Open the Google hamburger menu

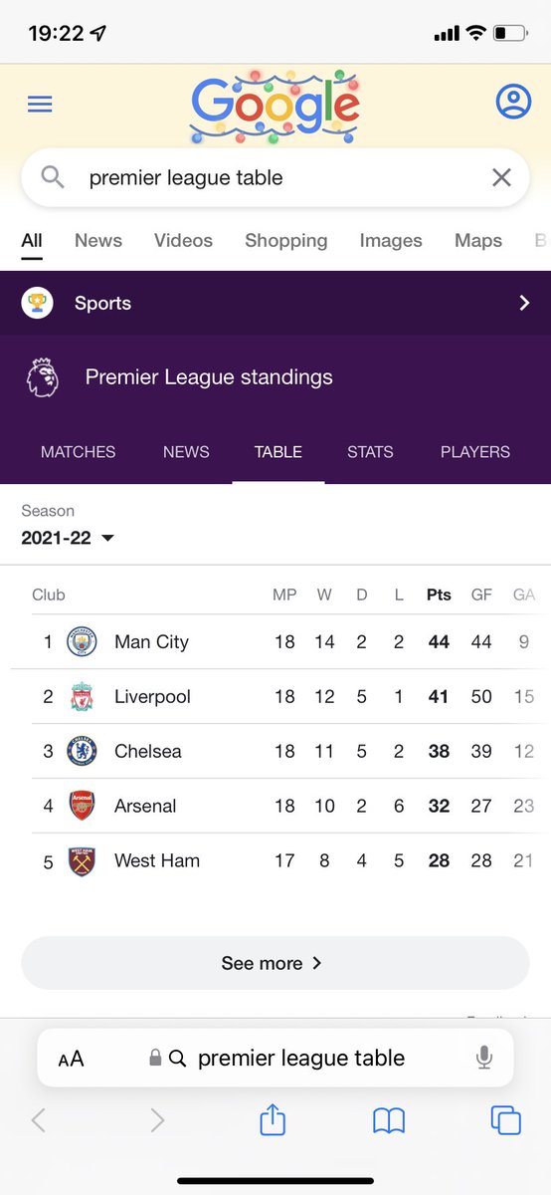point(40,104)
